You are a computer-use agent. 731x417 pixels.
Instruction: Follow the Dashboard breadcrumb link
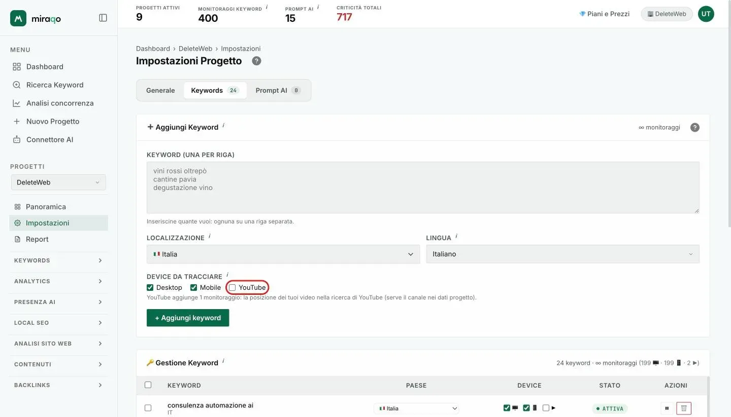pyautogui.click(x=153, y=49)
